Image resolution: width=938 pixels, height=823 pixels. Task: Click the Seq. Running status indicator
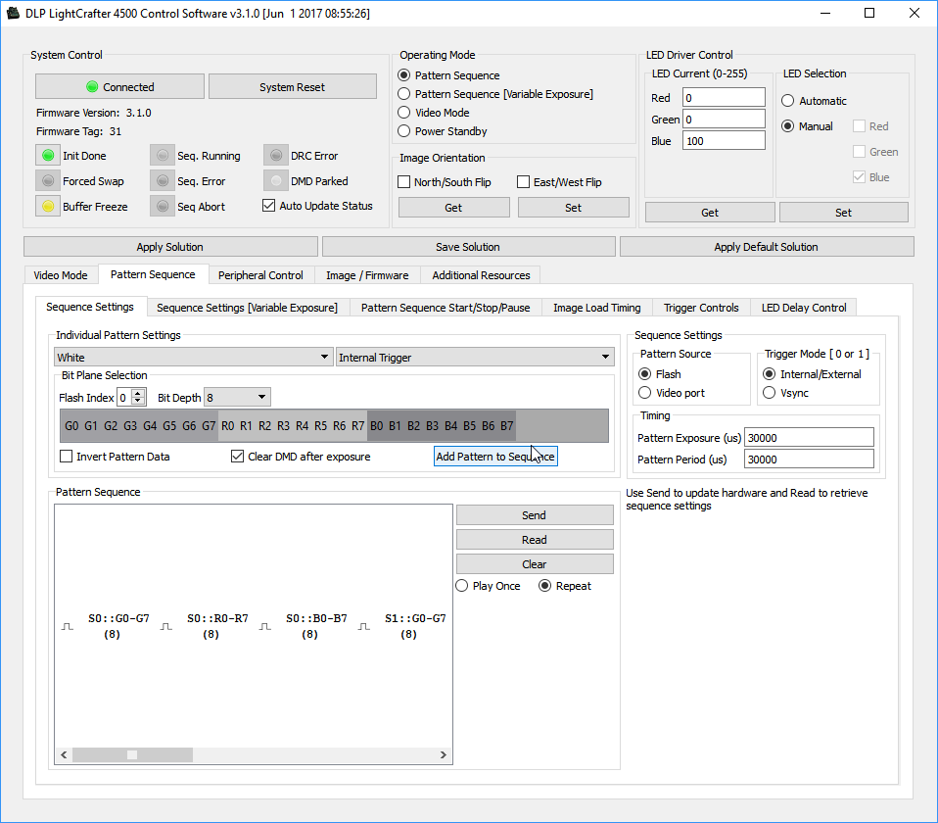pos(163,156)
